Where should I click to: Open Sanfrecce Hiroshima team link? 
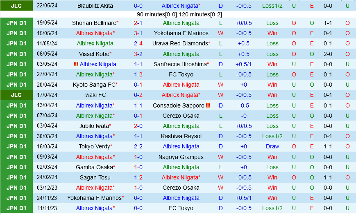(x=180, y=64)
